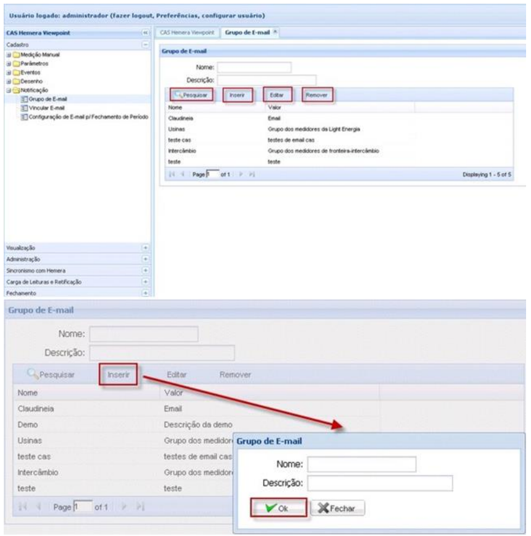Screen dimensions: 531x536
Task: Click the Fechar button in the dialog
Action: pyautogui.click(x=338, y=508)
